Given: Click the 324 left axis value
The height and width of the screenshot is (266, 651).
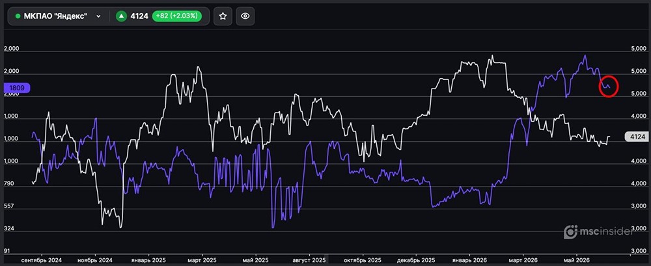Looking at the screenshot, I should pos(8,229).
